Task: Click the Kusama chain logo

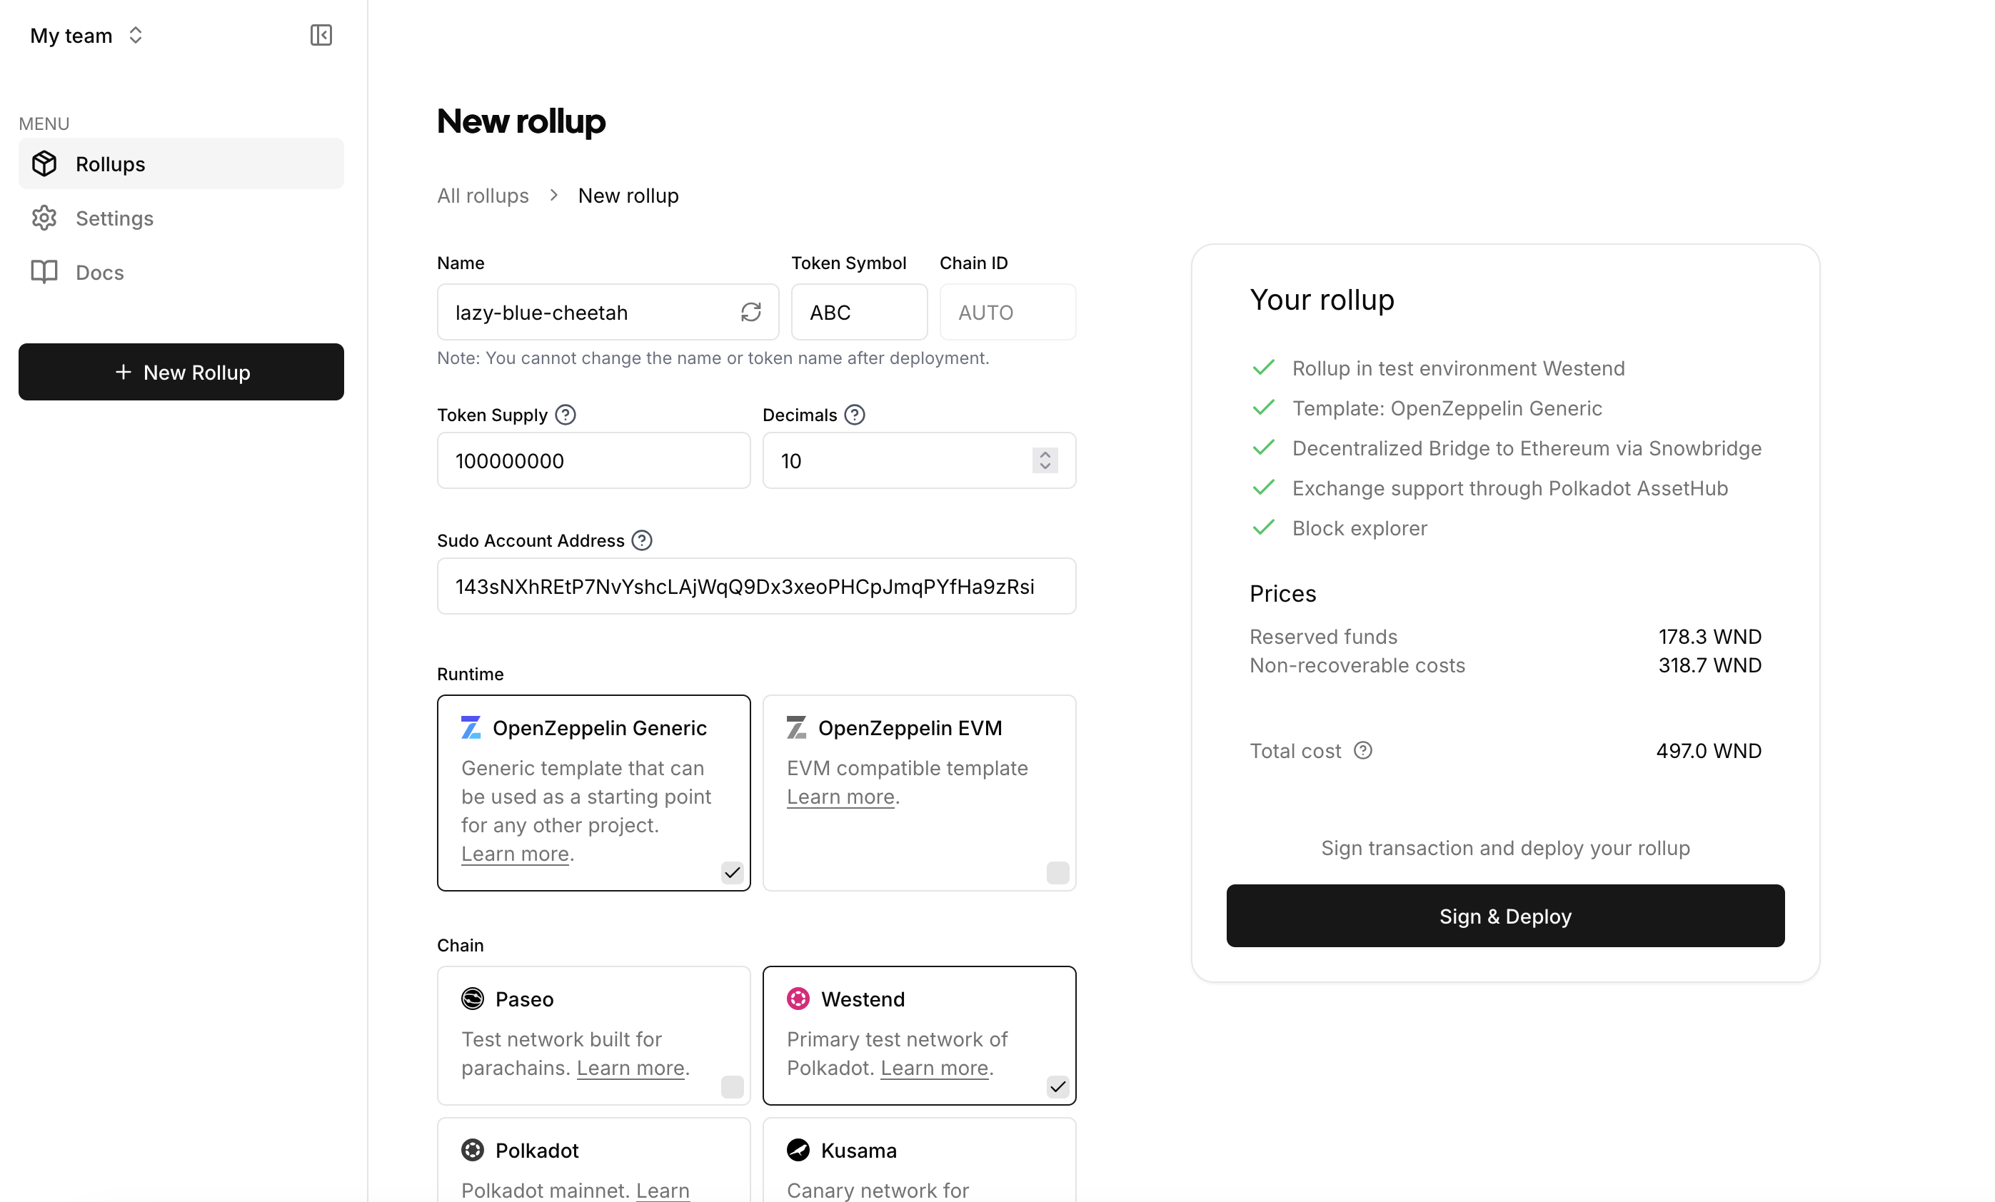Action: pyautogui.click(x=798, y=1149)
